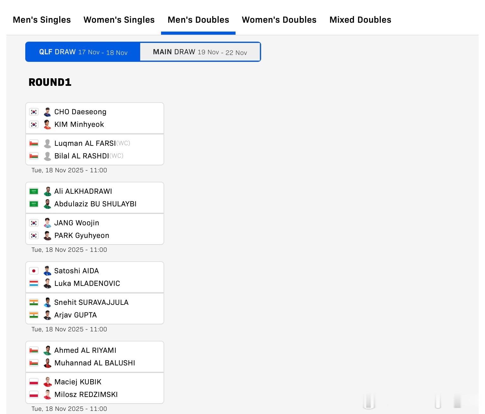Click Abdulaziz BU SHULAYBI's player avatar
The image size is (485, 414).
(x=47, y=204)
